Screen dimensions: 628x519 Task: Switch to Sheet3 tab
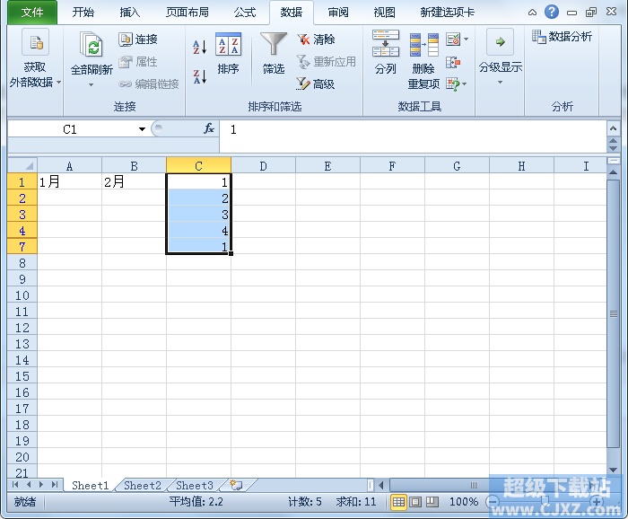click(195, 486)
